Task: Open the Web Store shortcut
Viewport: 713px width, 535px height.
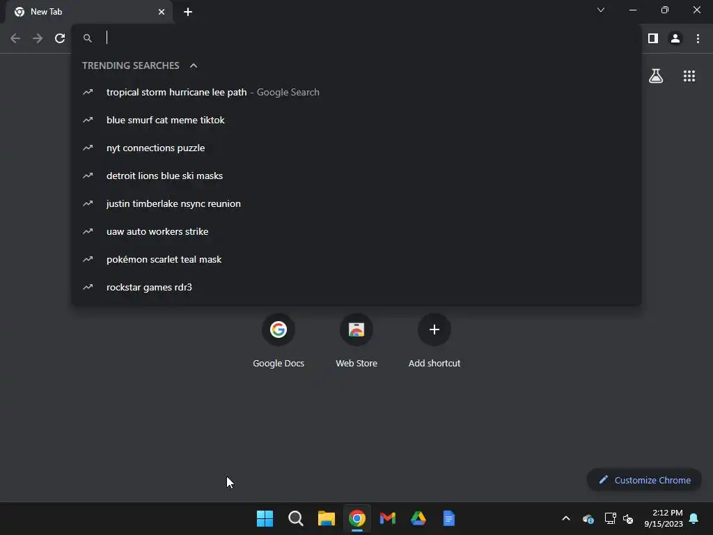Action: (x=356, y=340)
